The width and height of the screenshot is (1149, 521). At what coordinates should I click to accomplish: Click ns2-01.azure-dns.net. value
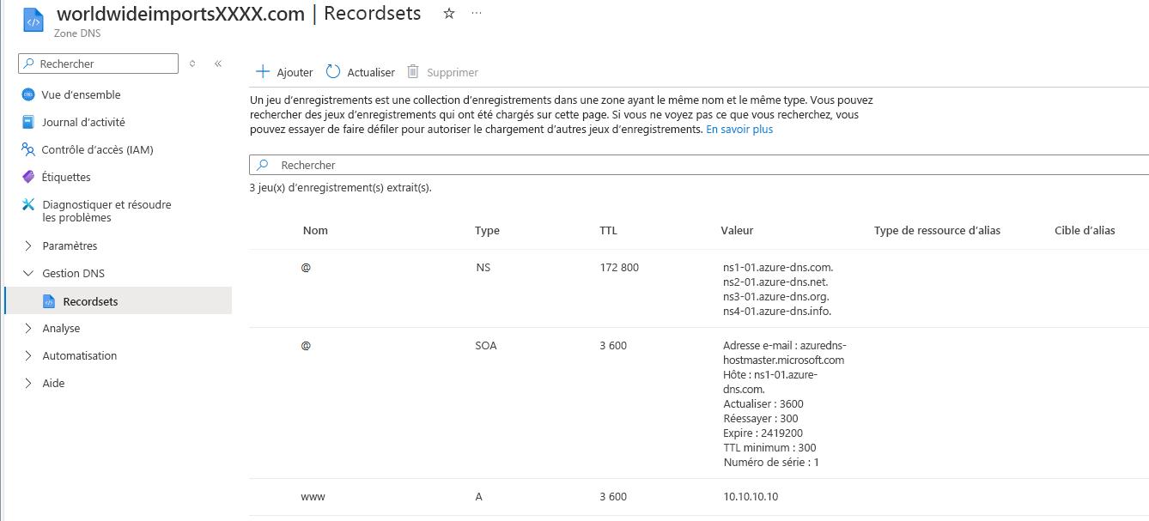775,282
